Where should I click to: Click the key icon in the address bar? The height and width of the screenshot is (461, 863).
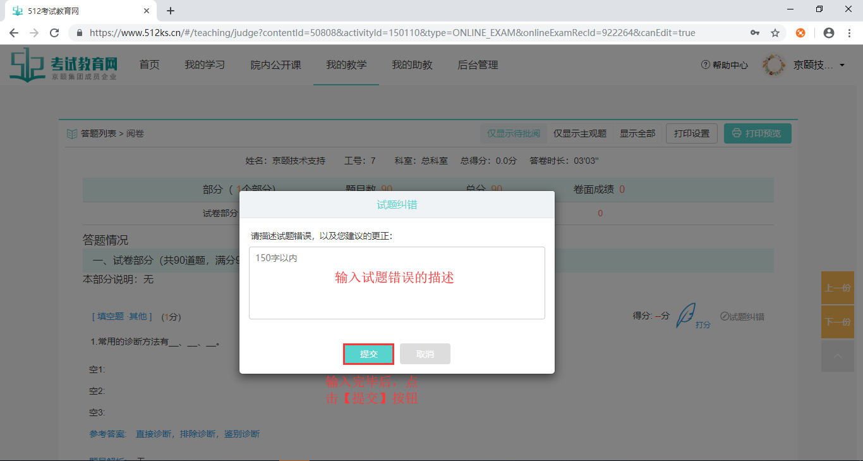pos(755,32)
